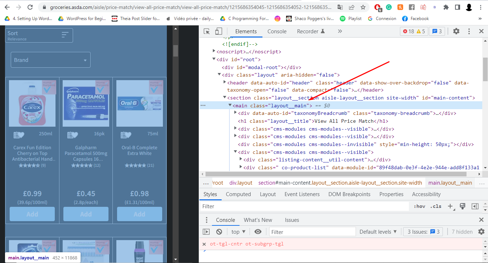Viewport: 488px width, 263px height.
Task: Collapse the div id root node
Action: (214, 59)
